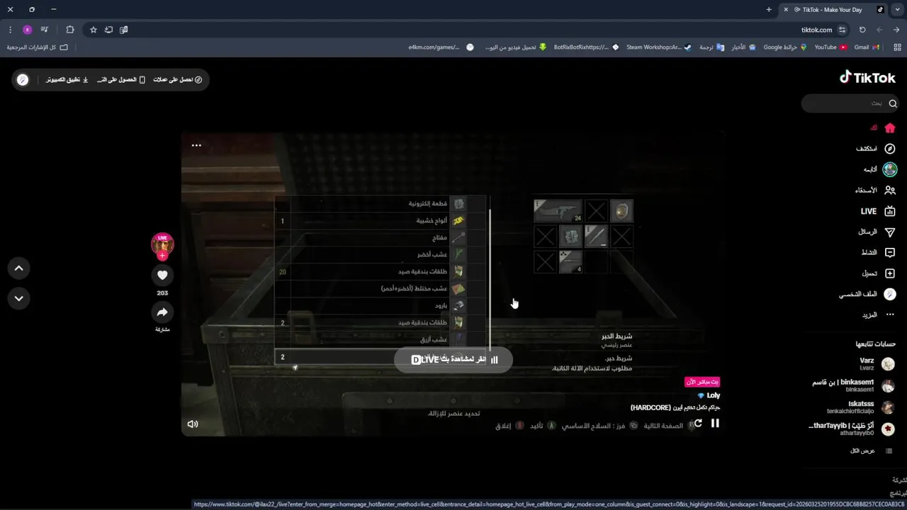The width and height of the screenshot is (907, 510).
Task: Open the BotRix bookmark
Action: [586, 47]
